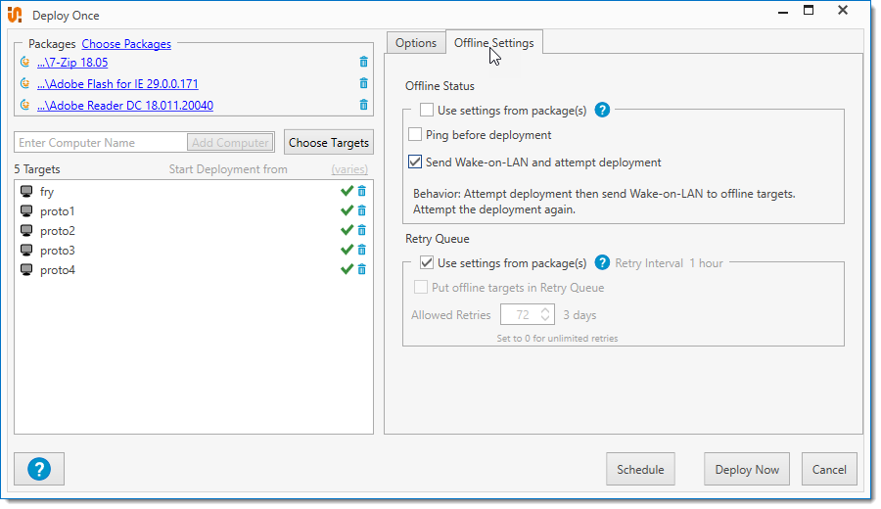
Task: Open help with bottom-left question button
Action: pos(39,469)
